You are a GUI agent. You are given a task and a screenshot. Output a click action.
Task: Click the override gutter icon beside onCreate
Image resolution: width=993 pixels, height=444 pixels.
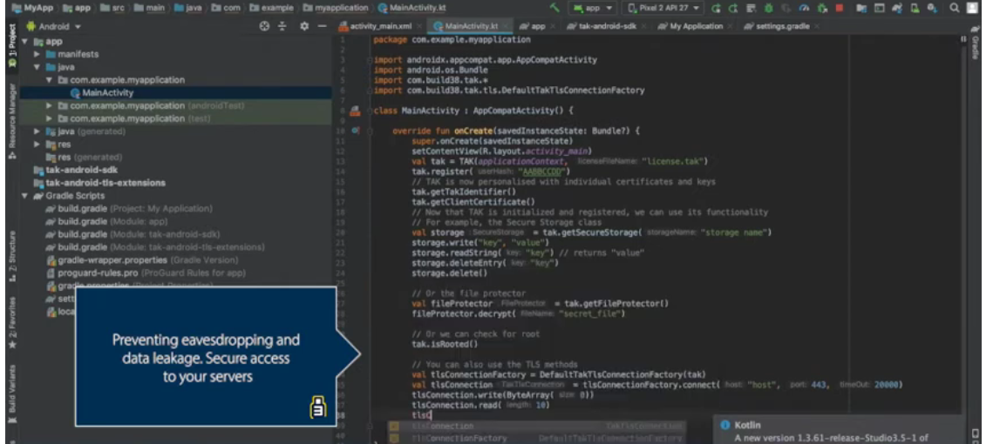[x=356, y=131]
